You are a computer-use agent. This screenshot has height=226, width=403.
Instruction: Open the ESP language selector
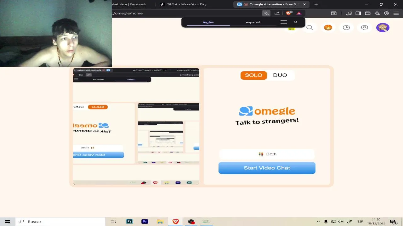[x=360, y=222]
